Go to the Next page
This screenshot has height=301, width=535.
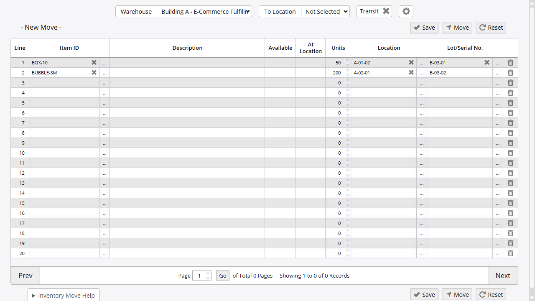click(502, 275)
